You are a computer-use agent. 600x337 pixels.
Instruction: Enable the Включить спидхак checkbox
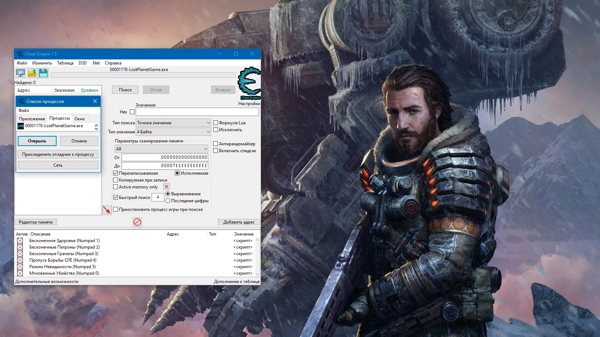[x=215, y=151]
